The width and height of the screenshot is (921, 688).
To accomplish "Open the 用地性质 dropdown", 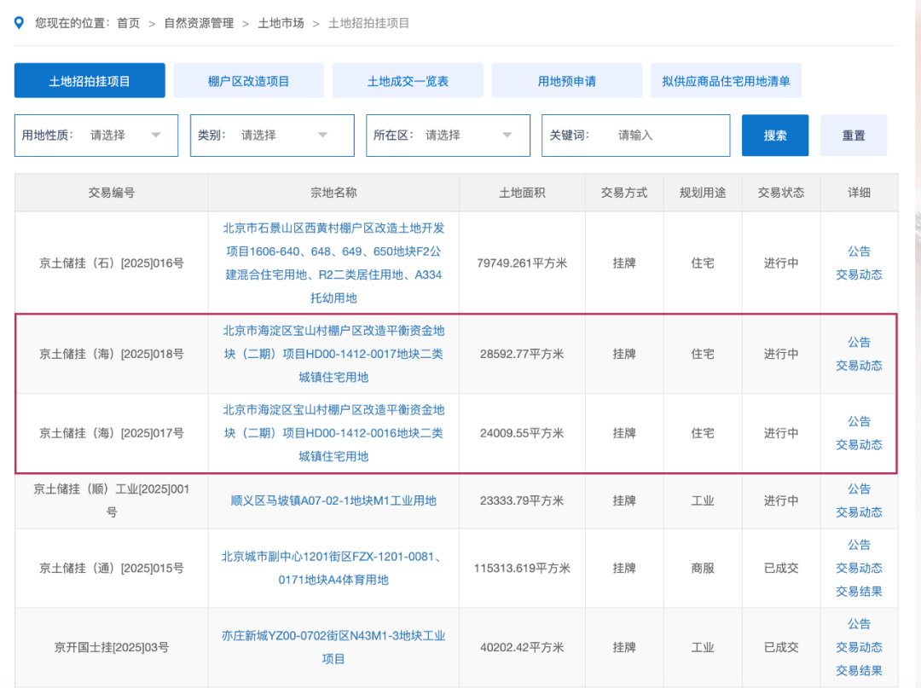I will pyautogui.click(x=96, y=136).
